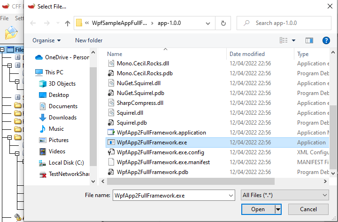Click the Cancel button

(x=308, y=209)
